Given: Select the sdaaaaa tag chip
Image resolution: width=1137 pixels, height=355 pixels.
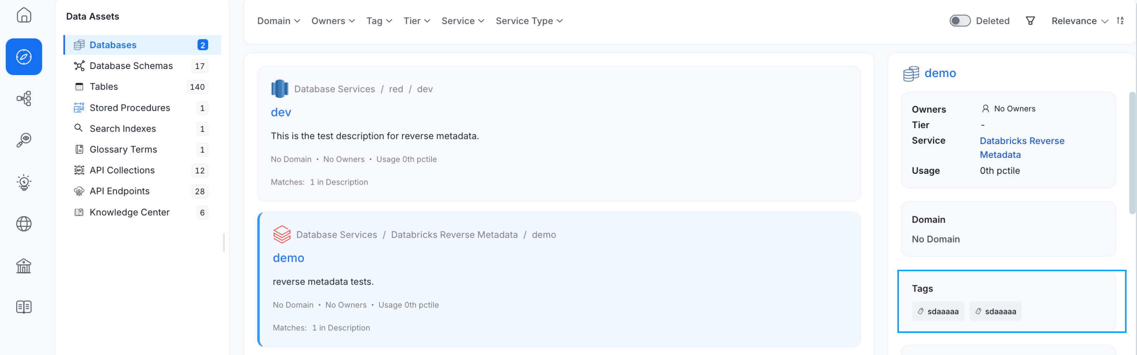Looking at the screenshot, I should tap(938, 311).
